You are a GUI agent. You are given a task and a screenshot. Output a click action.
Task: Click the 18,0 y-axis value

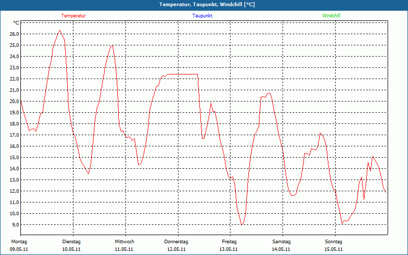click(x=14, y=123)
